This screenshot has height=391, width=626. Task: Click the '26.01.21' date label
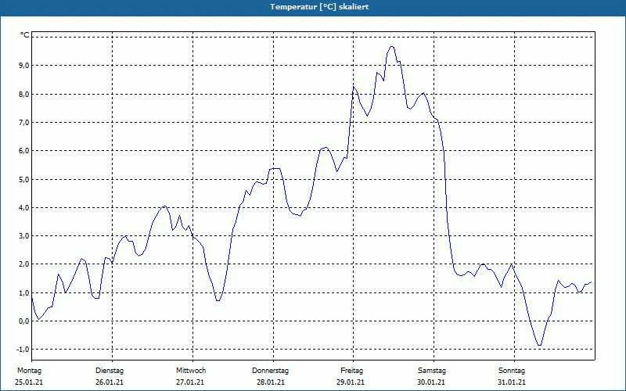click(x=110, y=382)
